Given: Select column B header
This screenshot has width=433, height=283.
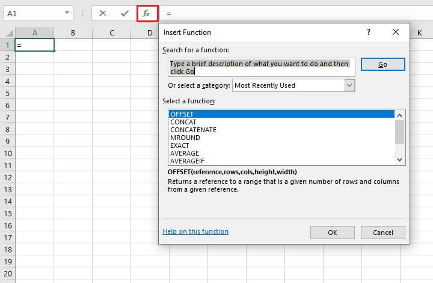Looking at the screenshot, I should pyautogui.click(x=73, y=32).
